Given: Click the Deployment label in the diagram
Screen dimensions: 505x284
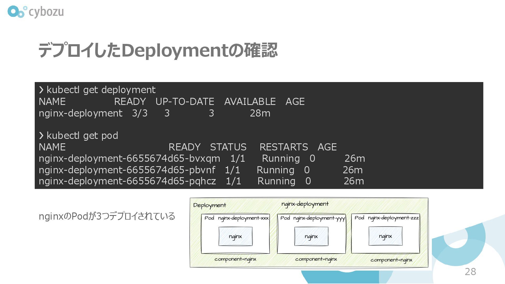Looking at the screenshot, I should (210, 205).
